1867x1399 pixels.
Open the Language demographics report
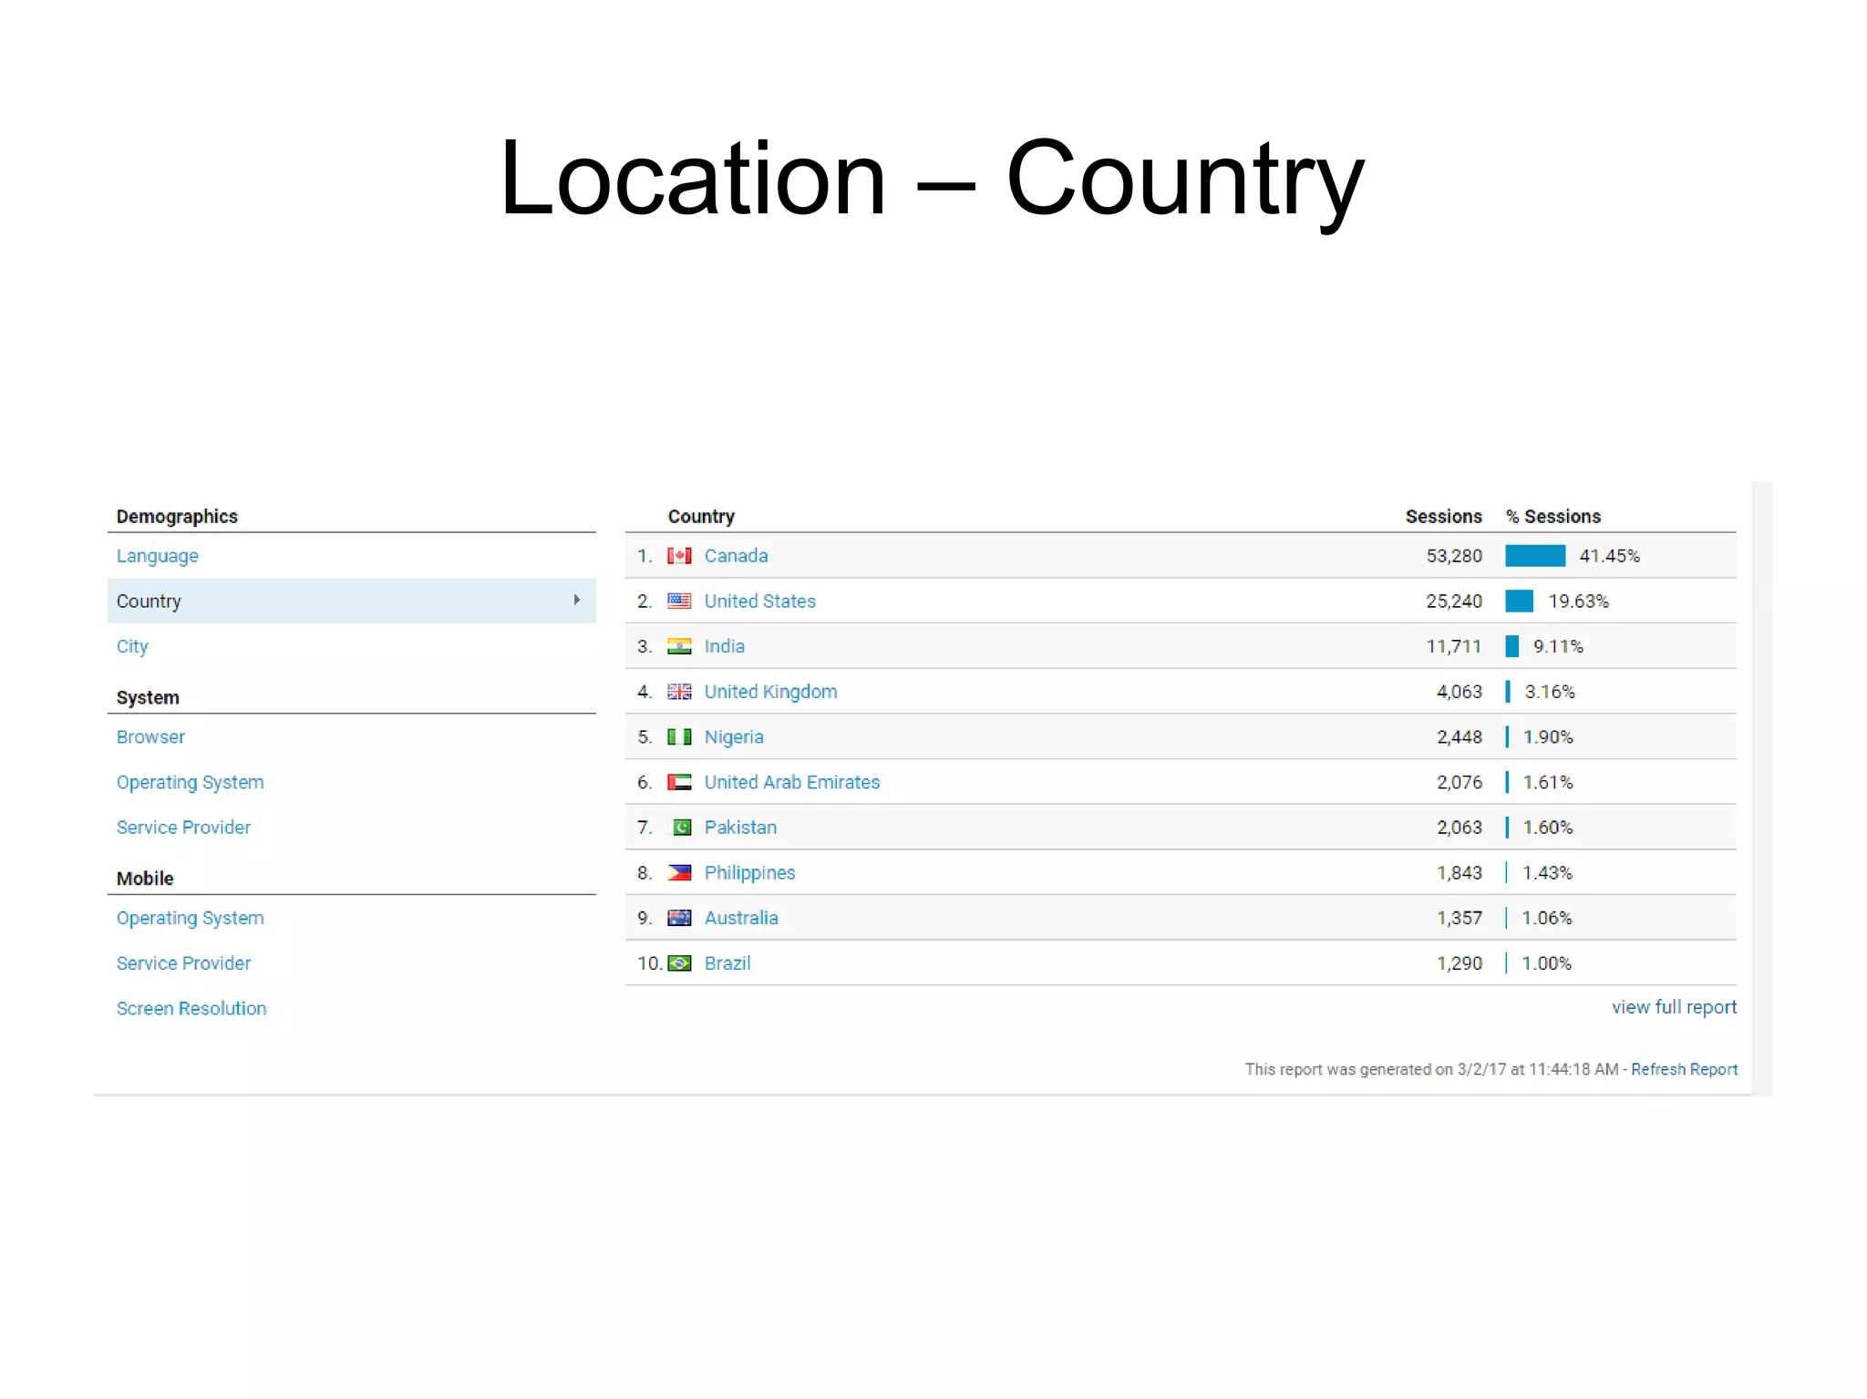157,556
